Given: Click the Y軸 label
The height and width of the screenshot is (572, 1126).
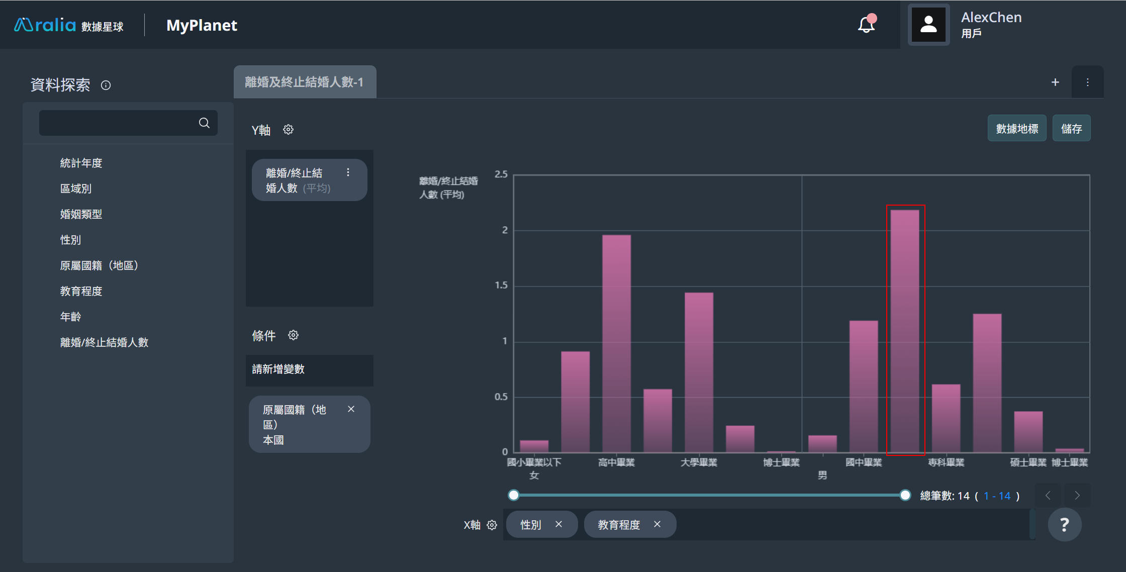Looking at the screenshot, I should coord(261,130).
